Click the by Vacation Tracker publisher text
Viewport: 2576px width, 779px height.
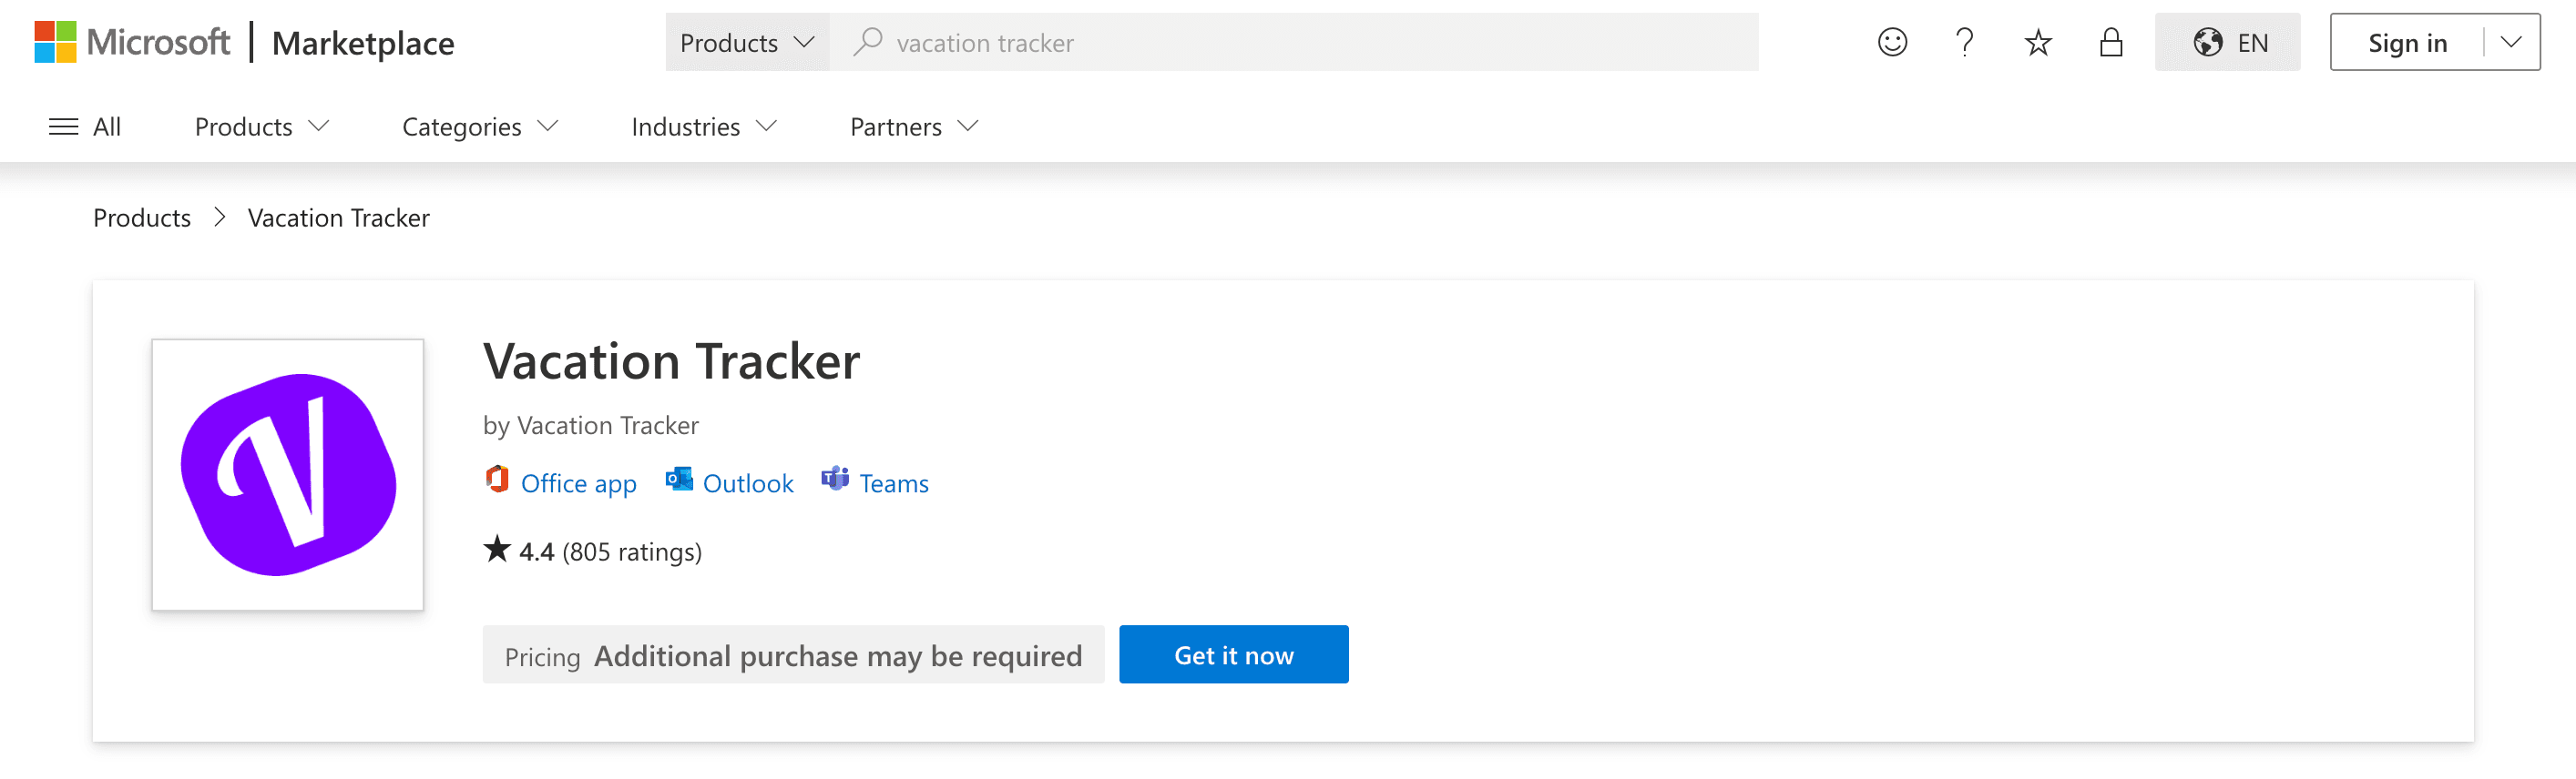point(590,426)
